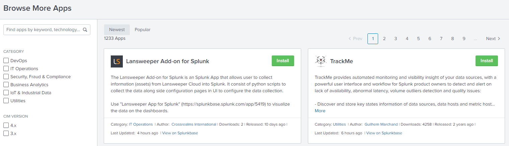Go to next page of apps

coord(493,39)
